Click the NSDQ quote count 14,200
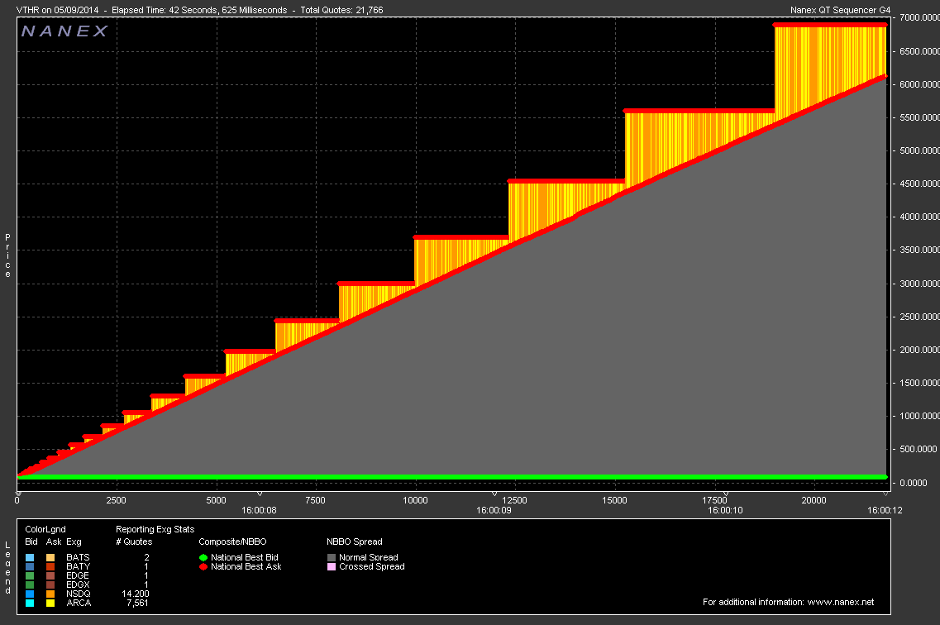This screenshot has height=625, width=940. coord(136,594)
